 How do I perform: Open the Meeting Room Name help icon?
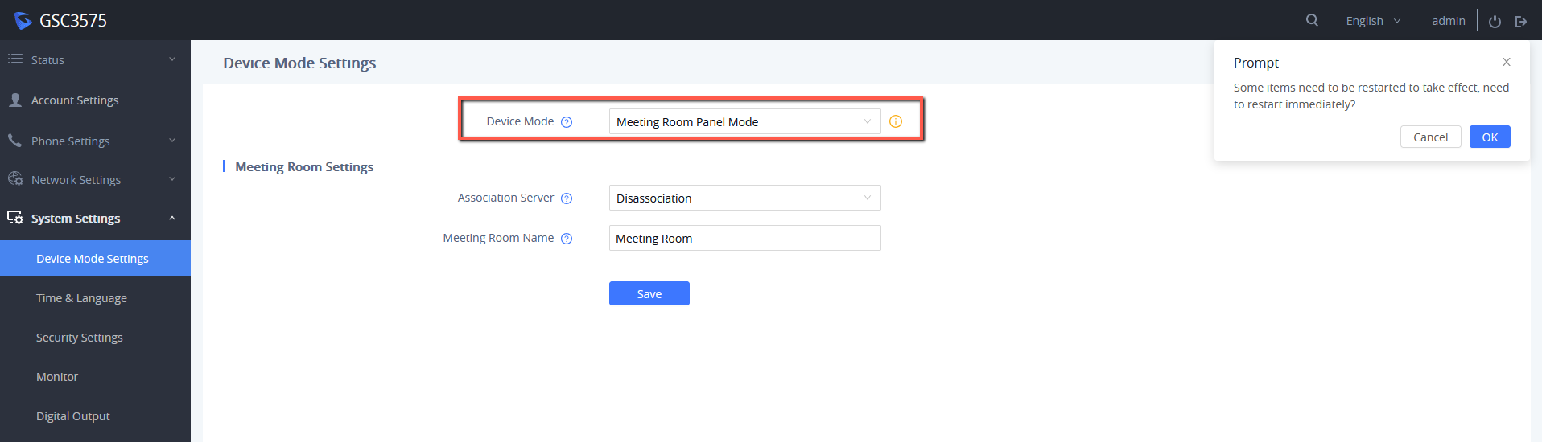(x=567, y=239)
